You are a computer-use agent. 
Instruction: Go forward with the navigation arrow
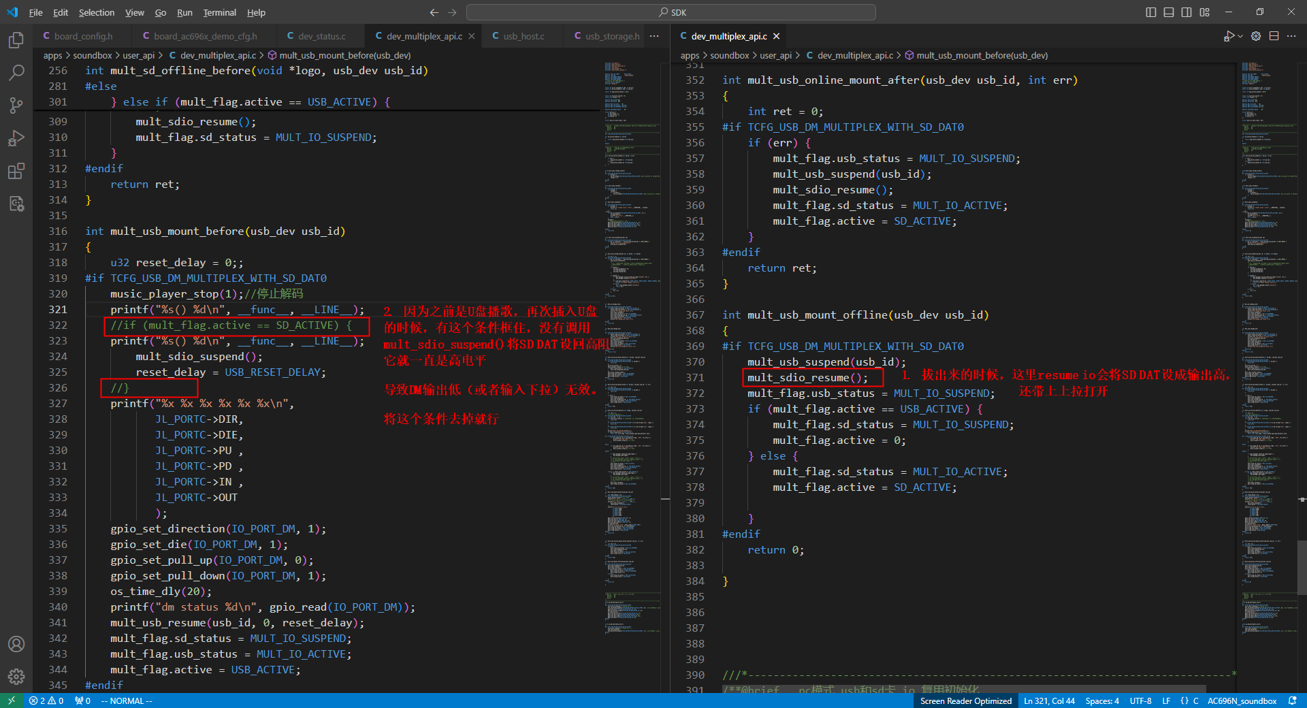click(x=452, y=12)
